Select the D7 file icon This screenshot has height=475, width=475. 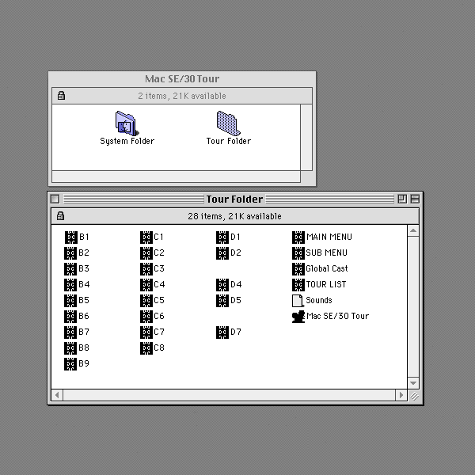click(222, 332)
